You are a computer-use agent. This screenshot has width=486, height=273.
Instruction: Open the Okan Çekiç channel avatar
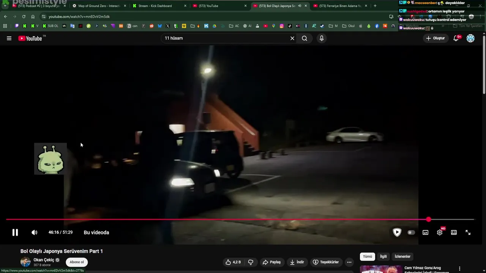25,262
